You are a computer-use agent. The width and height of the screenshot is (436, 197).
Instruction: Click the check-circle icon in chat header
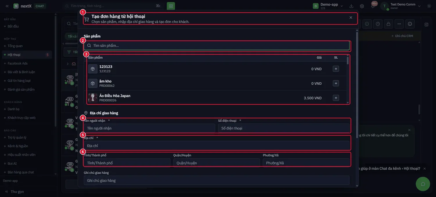click(367, 24)
